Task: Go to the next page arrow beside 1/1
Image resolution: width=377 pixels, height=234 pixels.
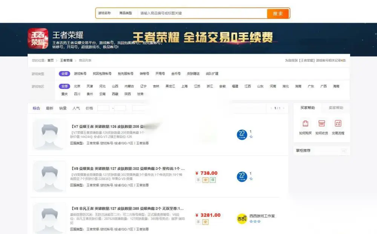Action: coord(284,108)
